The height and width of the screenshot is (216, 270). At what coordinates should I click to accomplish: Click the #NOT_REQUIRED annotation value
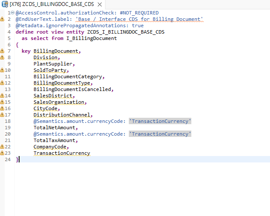point(139,13)
